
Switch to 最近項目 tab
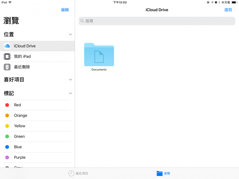click(x=78, y=173)
